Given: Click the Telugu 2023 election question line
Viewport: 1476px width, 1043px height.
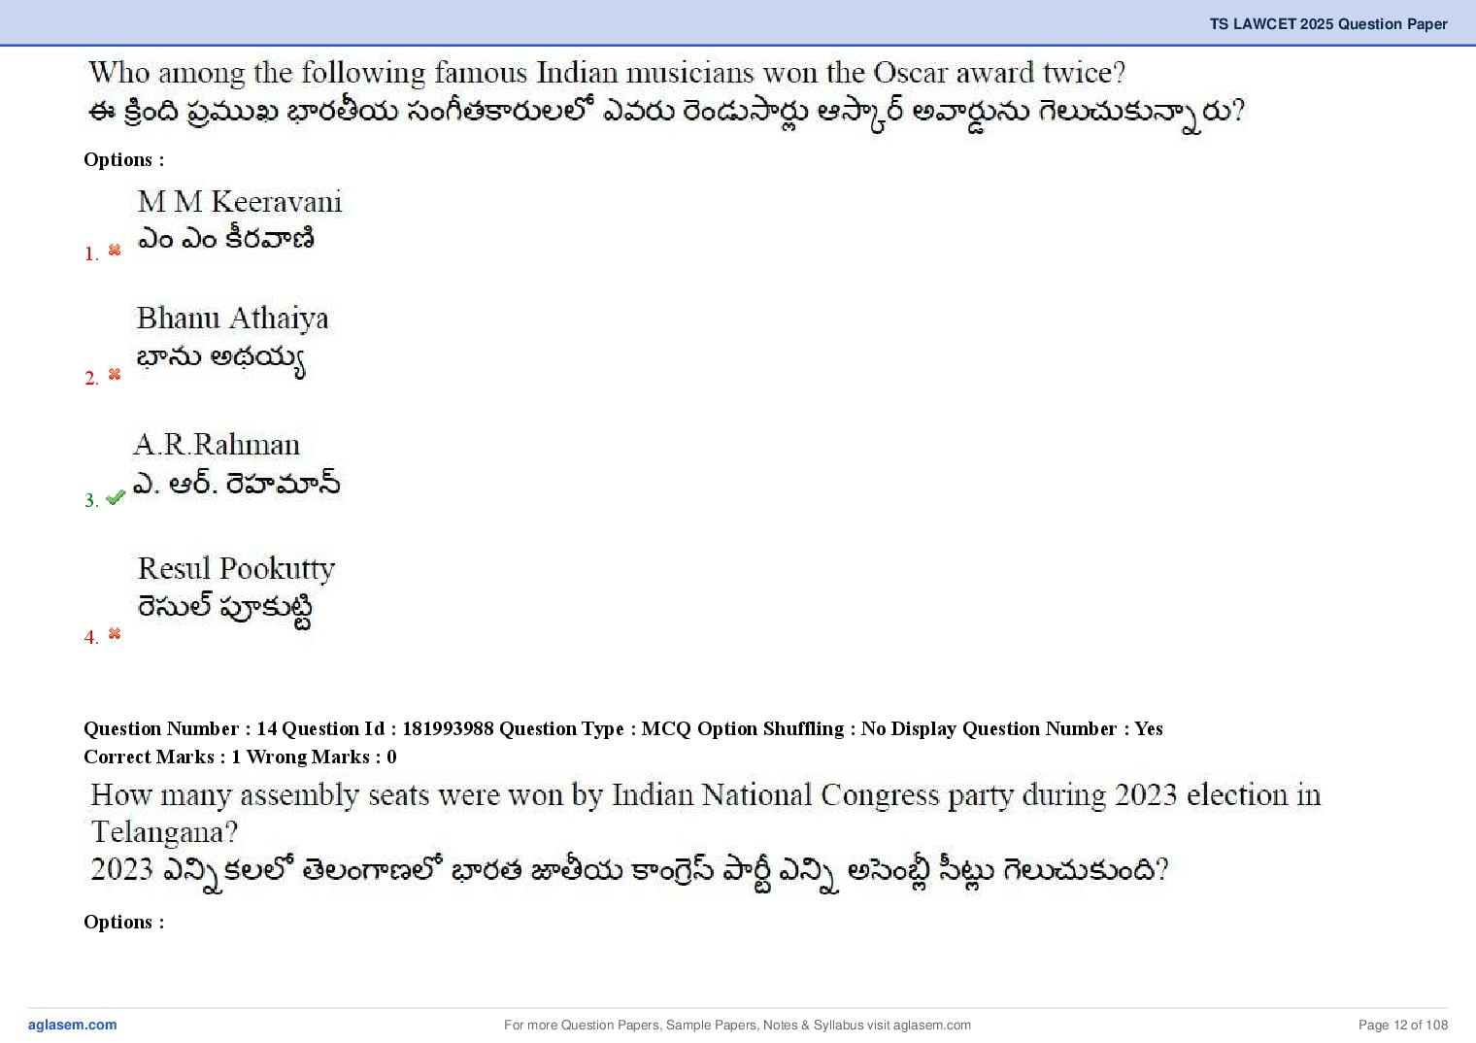Looking at the screenshot, I should [x=629, y=870].
